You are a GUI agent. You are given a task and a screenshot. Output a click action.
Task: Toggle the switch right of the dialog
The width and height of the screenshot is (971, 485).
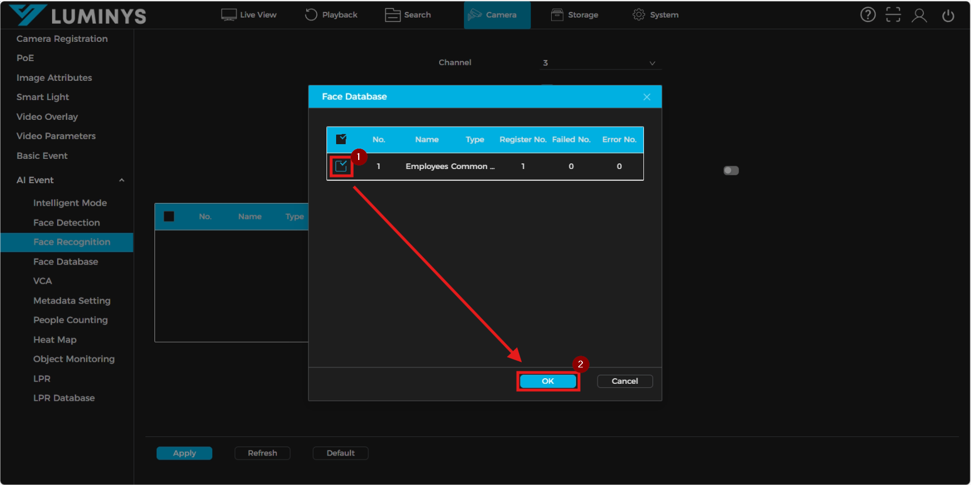tap(731, 170)
